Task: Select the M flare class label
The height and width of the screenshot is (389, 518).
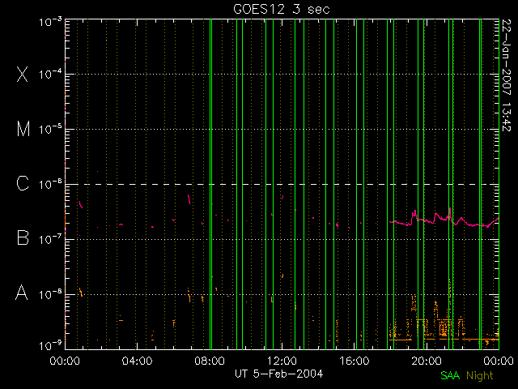Action: tap(23, 129)
